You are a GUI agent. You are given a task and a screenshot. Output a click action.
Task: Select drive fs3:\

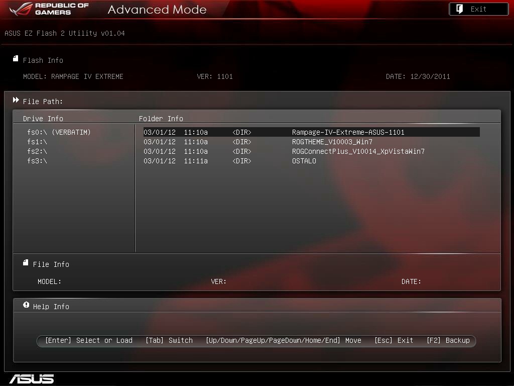[37, 161]
